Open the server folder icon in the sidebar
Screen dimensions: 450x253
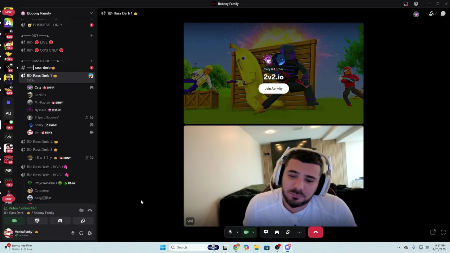coord(8,102)
